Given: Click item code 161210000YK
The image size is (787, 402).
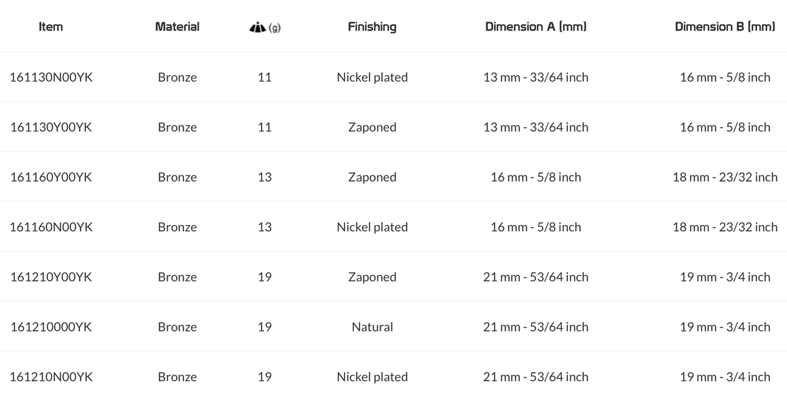Looking at the screenshot, I should point(51,327).
